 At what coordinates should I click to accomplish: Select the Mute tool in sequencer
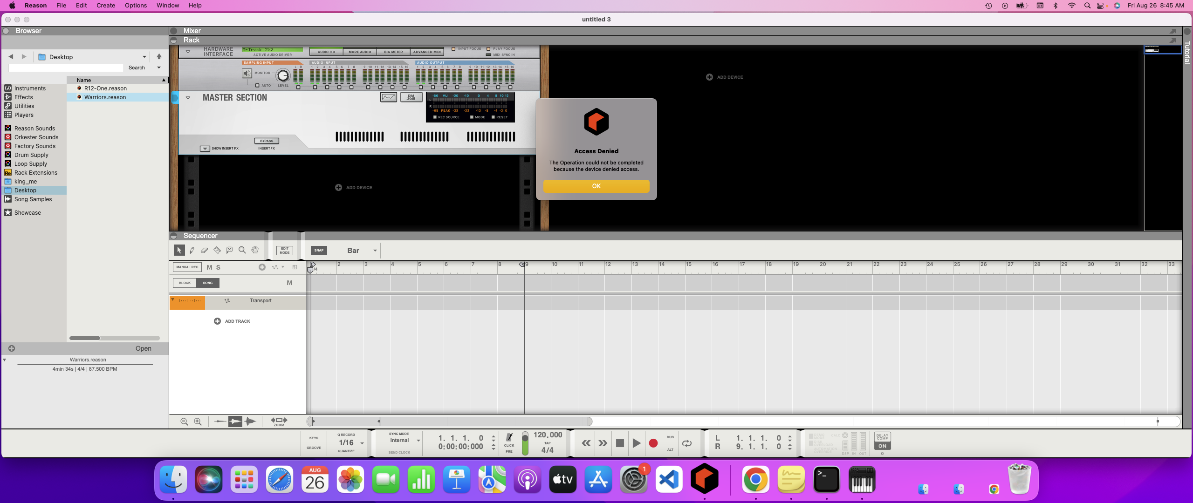click(x=229, y=251)
